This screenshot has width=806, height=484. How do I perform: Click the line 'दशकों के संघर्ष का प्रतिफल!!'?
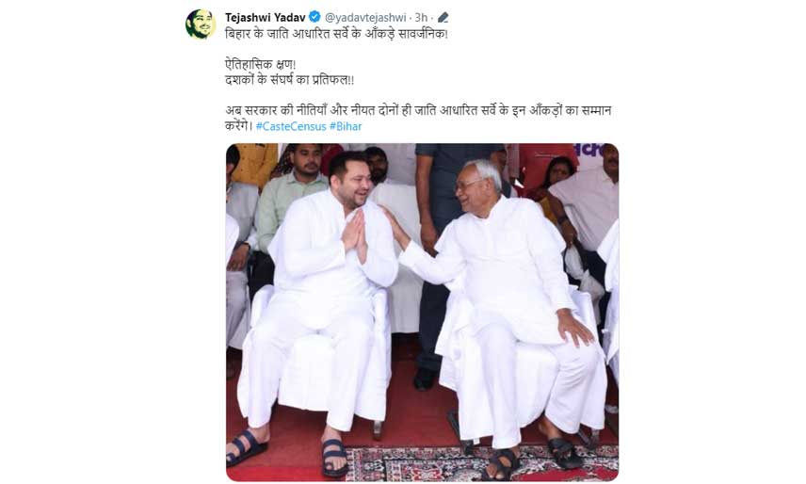289,80
